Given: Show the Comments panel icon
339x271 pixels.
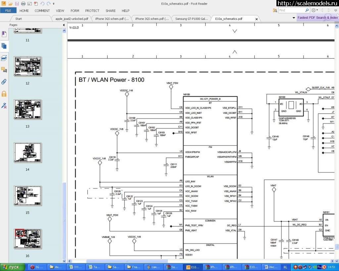Looking at the screenshot, I should (4, 70).
